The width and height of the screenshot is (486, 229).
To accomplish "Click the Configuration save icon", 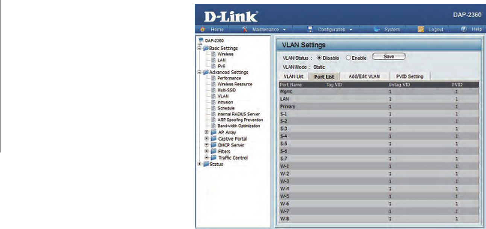I will pyautogui.click(x=310, y=29).
